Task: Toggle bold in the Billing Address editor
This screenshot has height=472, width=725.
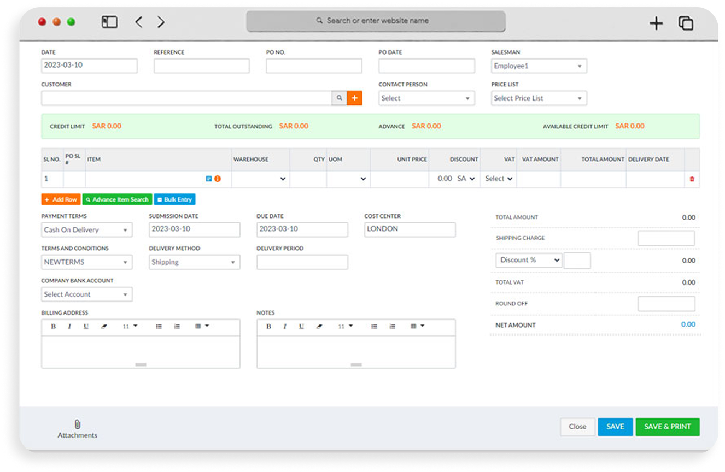Action: pos(53,327)
